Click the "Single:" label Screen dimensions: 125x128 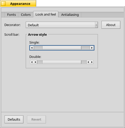point(34,42)
